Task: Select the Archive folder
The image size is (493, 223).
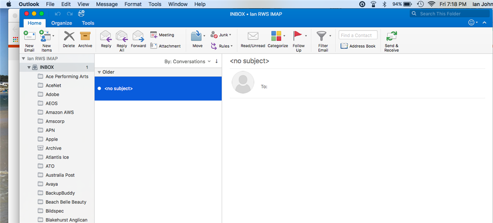Action: [x=57, y=148]
